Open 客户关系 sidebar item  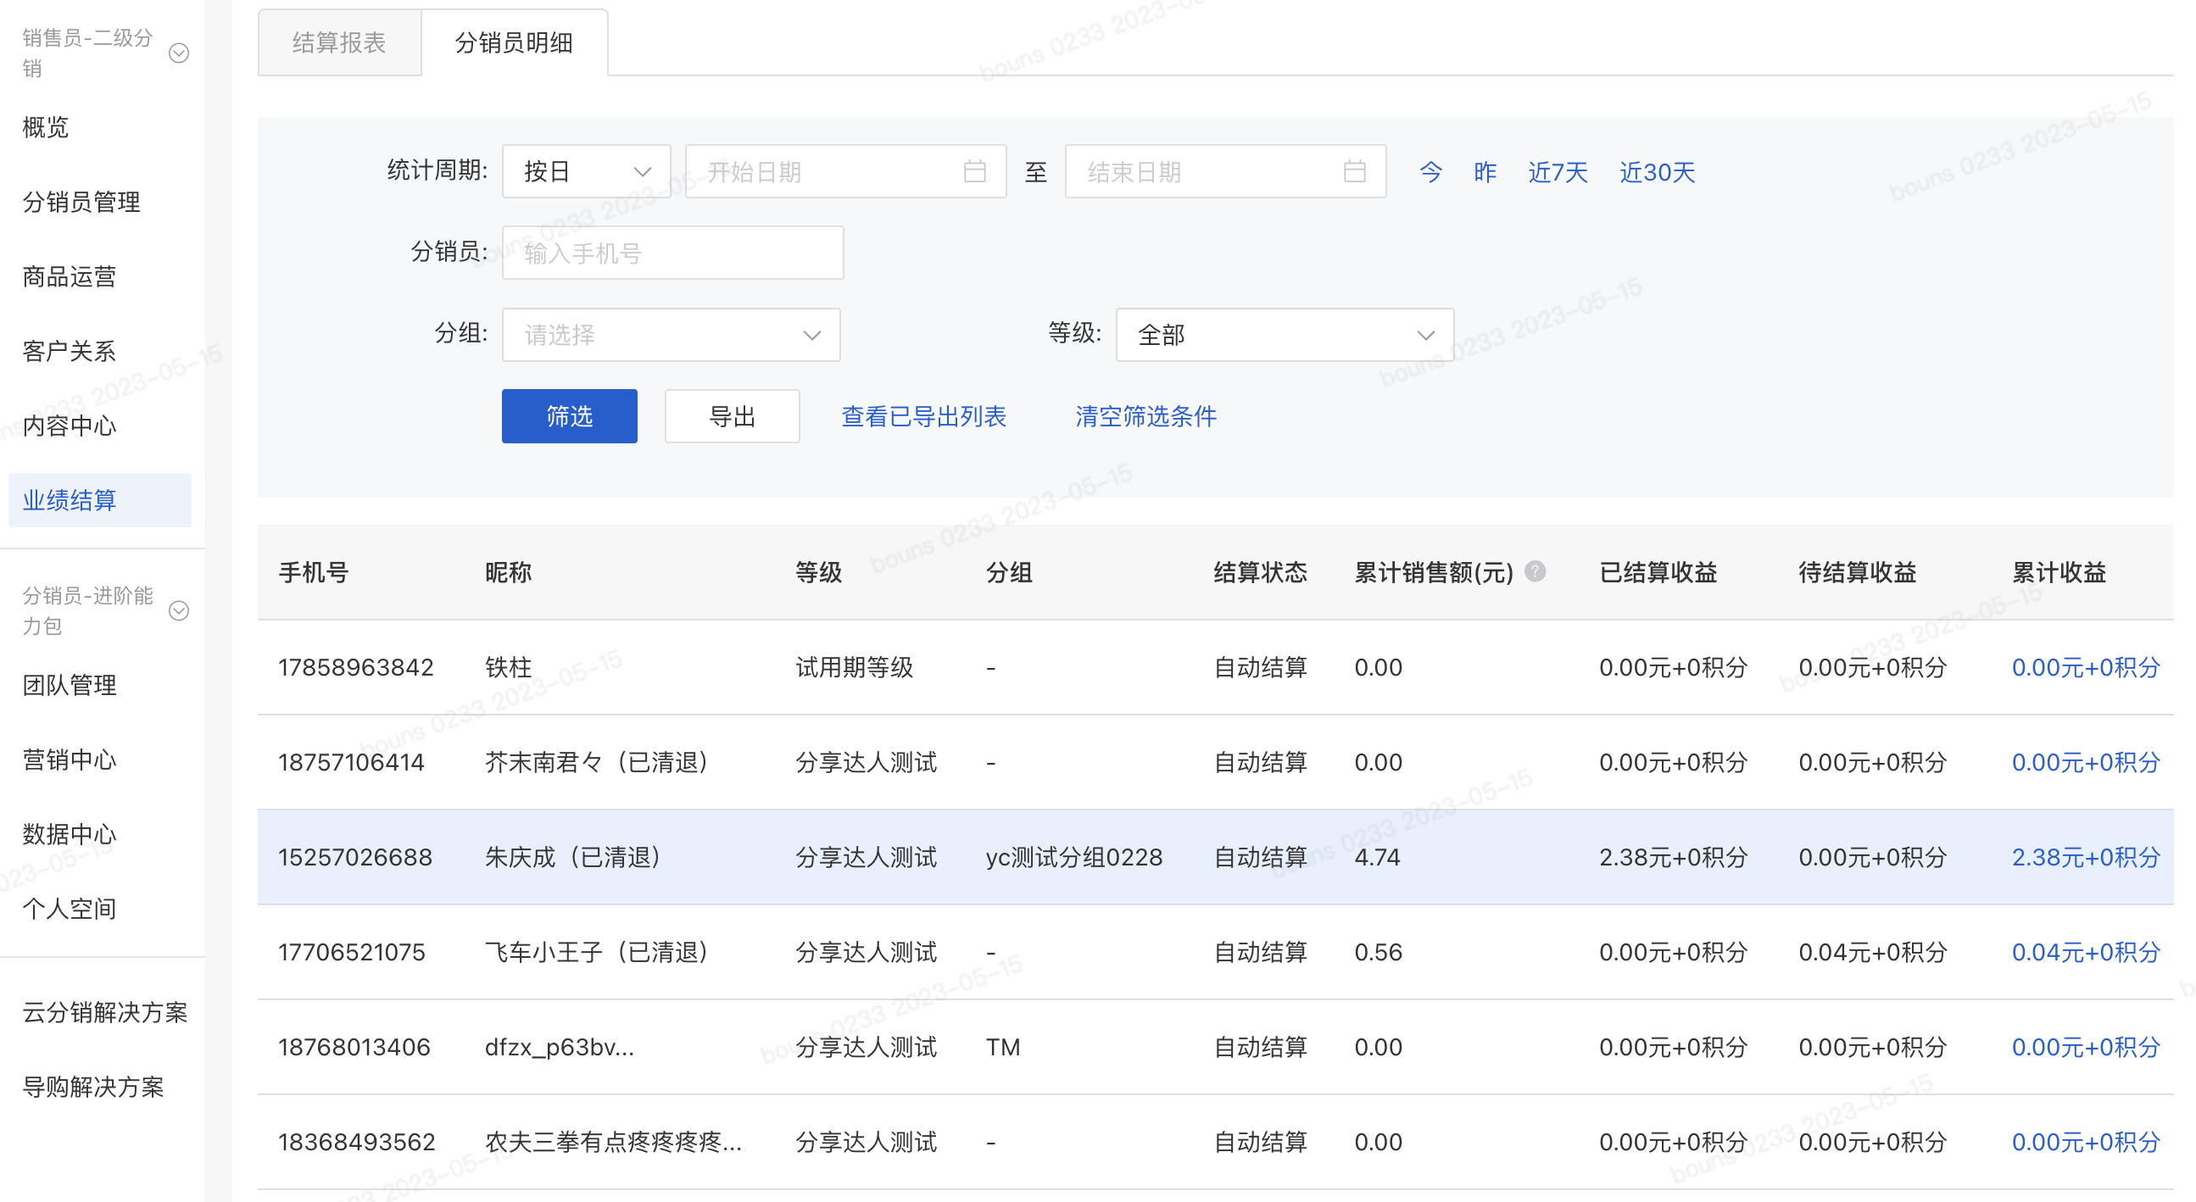pos(69,350)
